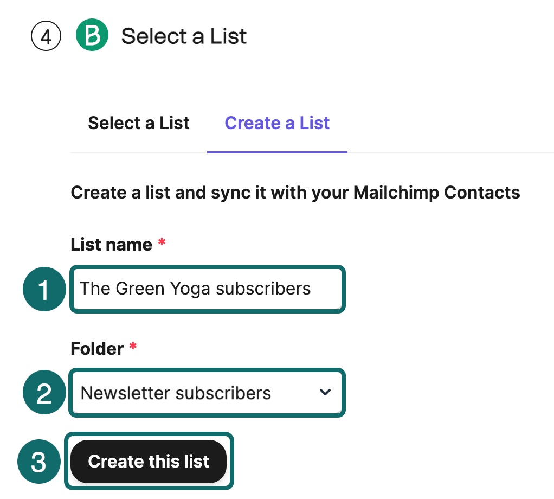The image size is (554, 499).
Task: Select the text The Green Yoga subscribers
Action: pos(195,289)
